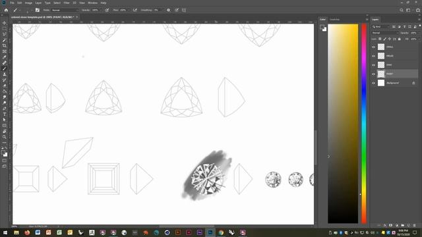Select the Healing Brush tool
Image resolution: width=422 pixels, height=237 pixels.
[5, 63]
